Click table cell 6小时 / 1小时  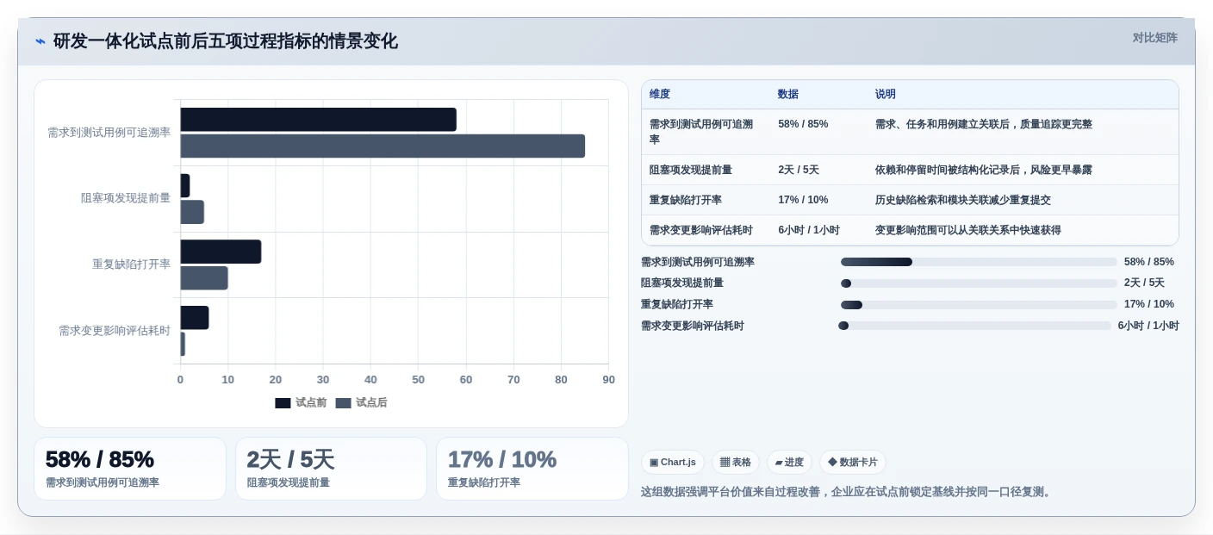click(x=809, y=230)
